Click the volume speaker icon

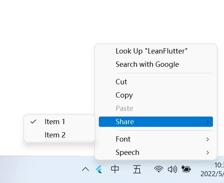(x=172, y=169)
